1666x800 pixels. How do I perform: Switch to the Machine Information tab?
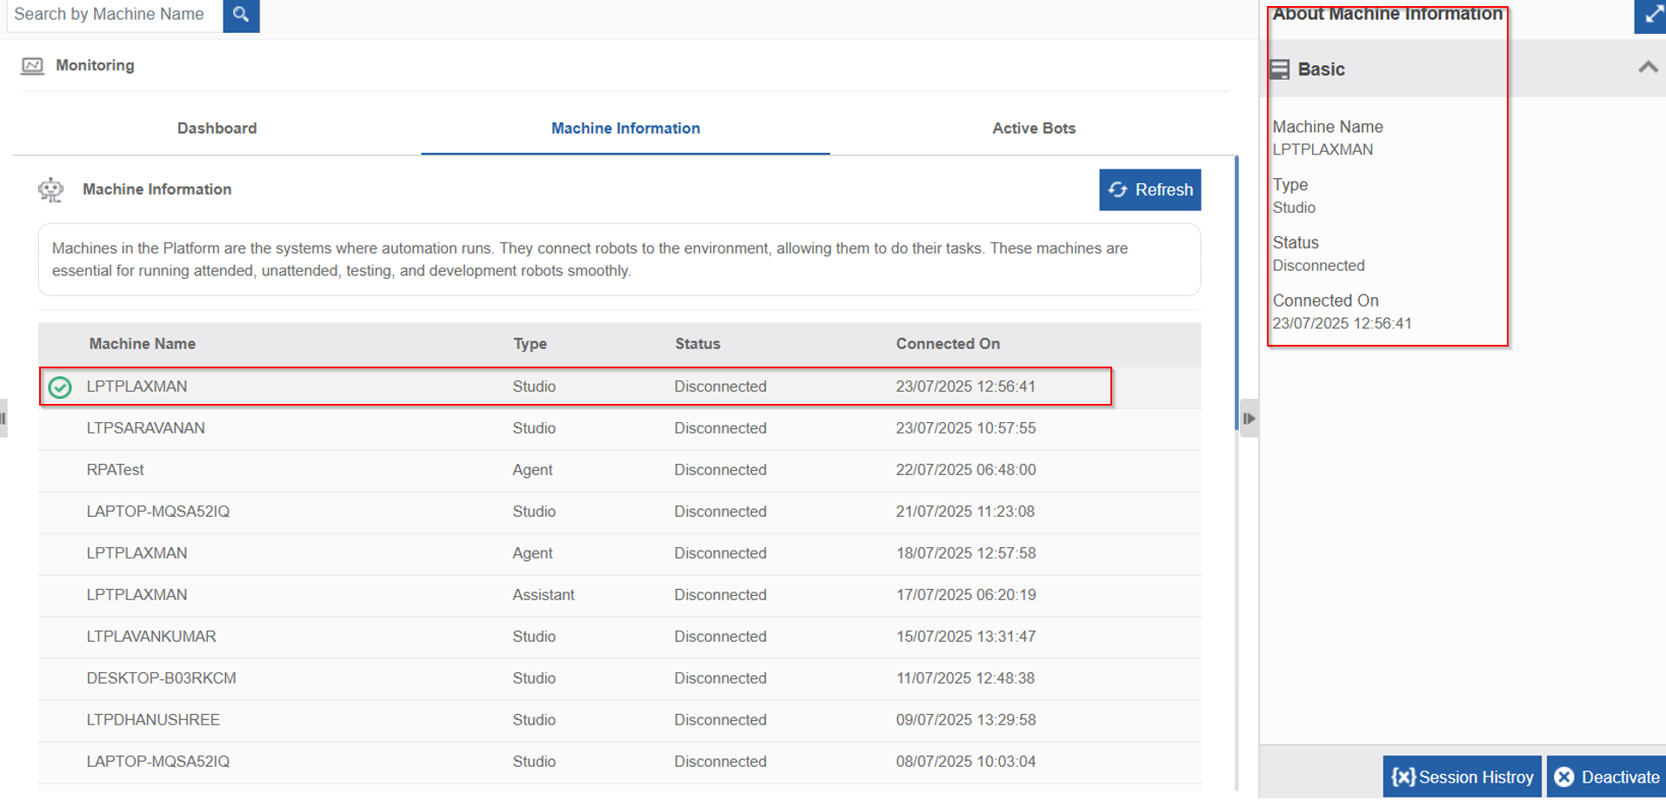(626, 129)
